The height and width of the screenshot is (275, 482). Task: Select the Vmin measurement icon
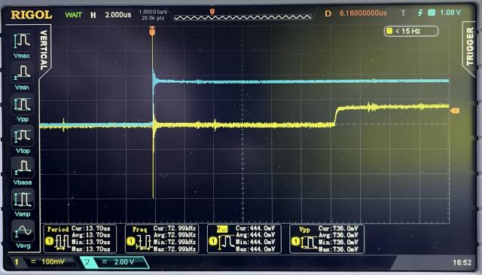tap(22, 72)
